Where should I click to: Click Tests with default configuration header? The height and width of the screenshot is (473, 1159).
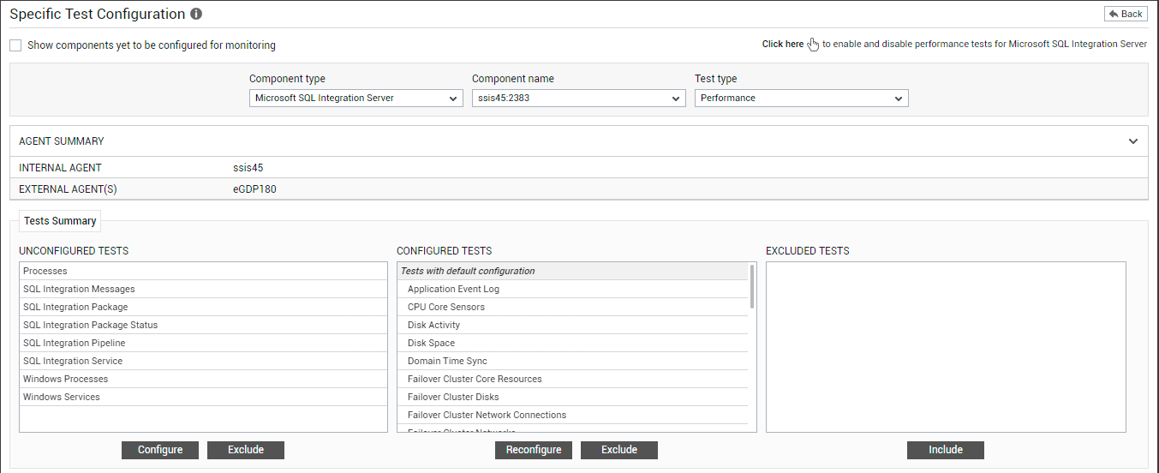click(x=573, y=271)
